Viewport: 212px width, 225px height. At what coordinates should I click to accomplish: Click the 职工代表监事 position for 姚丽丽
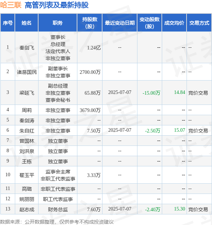pyautogui.click(x=58, y=199)
